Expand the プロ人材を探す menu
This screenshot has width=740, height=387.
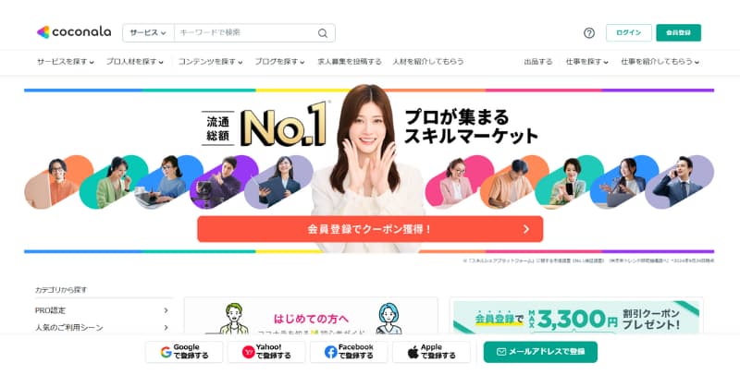pos(134,62)
